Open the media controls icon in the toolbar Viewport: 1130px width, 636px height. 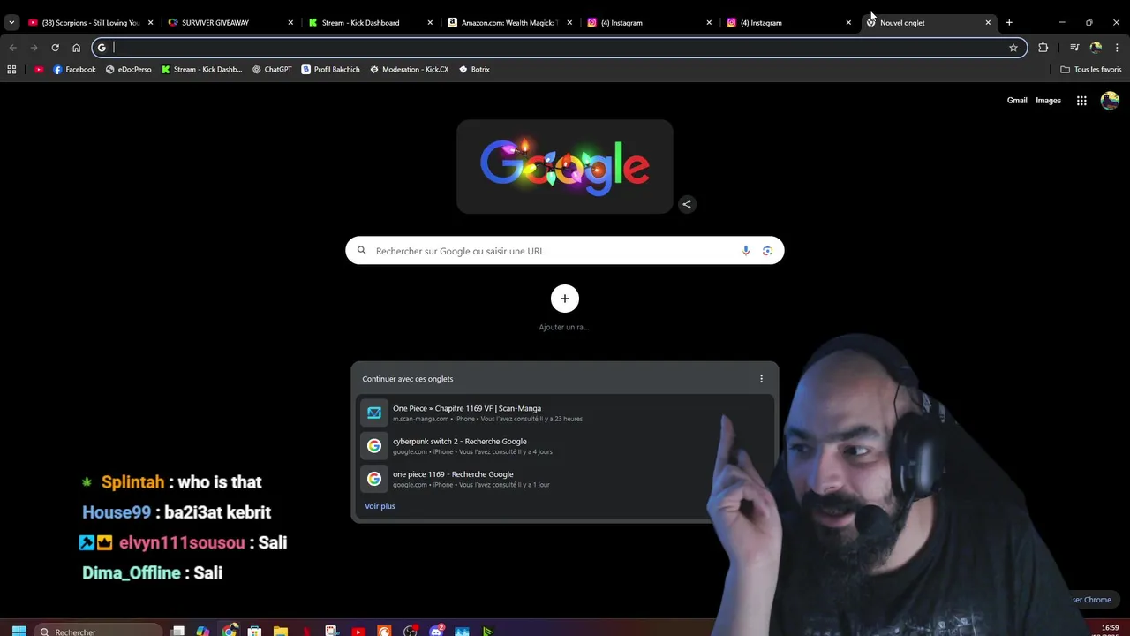1074,48
